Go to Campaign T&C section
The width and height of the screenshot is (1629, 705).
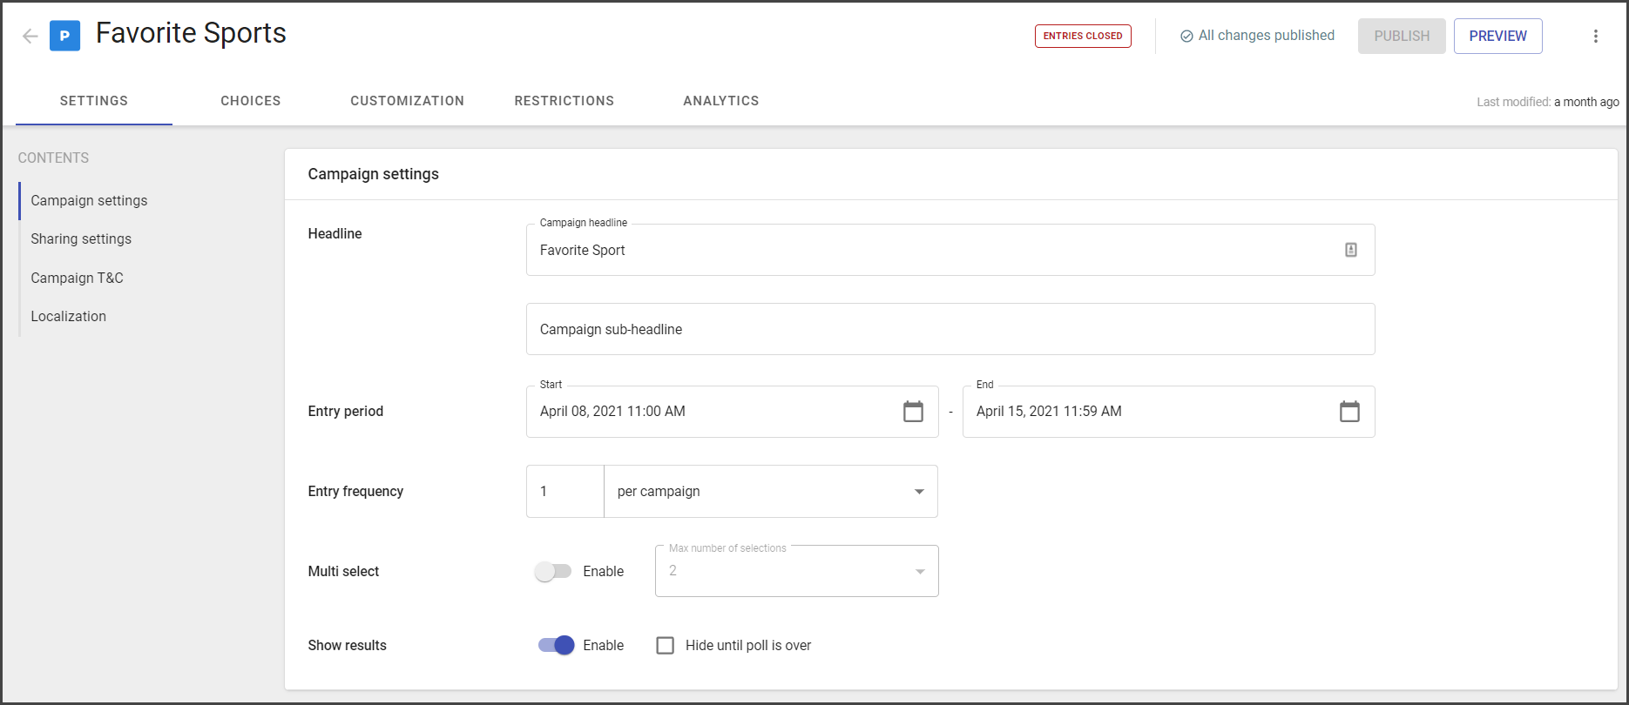coord(77,278)
